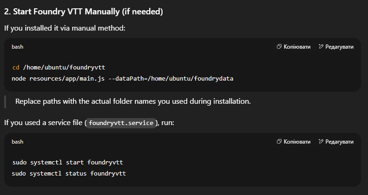368x195 pixels.
Task: Click the Копіювати label above the cd command
Action: pos(297,47)
